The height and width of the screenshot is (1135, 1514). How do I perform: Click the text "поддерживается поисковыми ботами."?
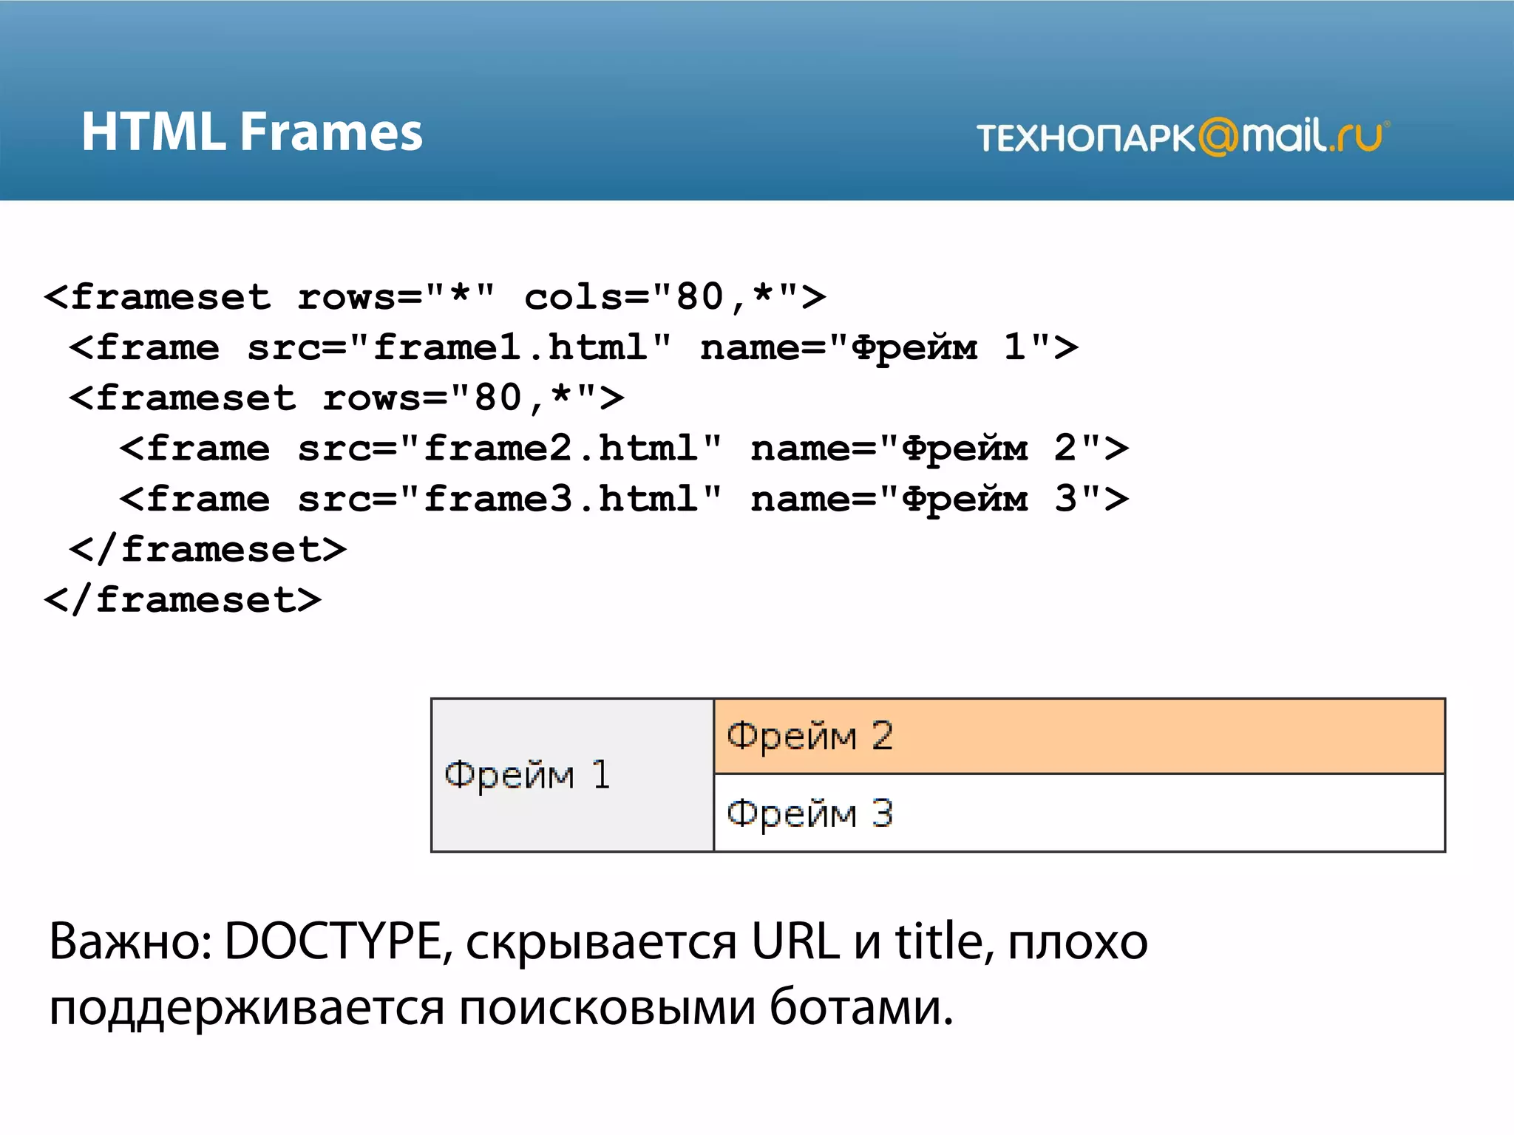coord(501,1008)
